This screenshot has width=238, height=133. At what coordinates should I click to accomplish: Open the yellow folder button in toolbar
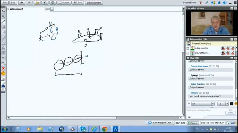[37, 3]
